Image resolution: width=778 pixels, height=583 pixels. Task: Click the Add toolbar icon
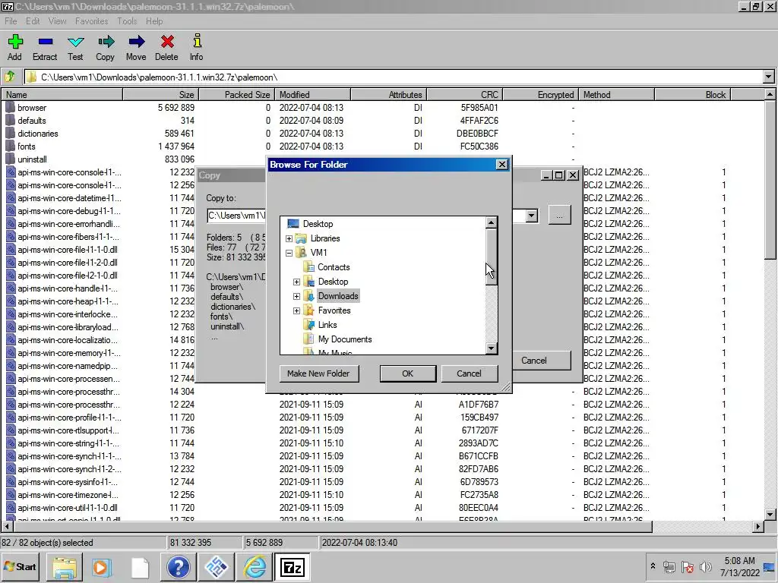pos(15,42)
